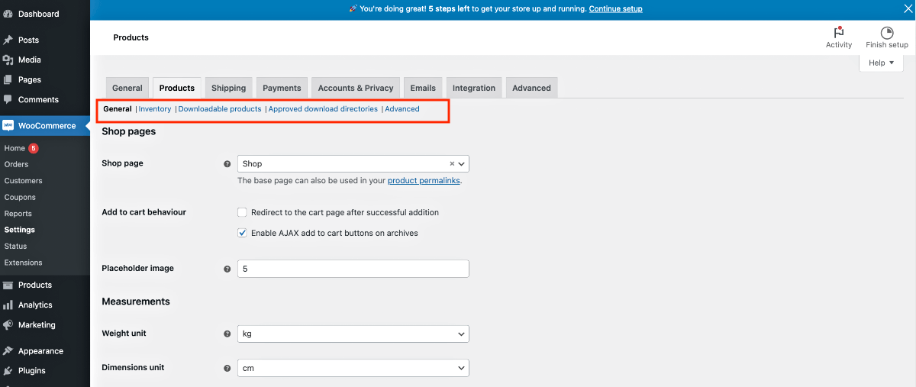Click the Finish setup progress icon
916x387 pixels.
tap(887, 33)
